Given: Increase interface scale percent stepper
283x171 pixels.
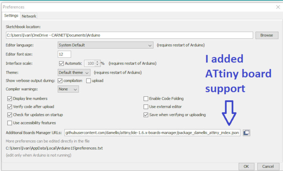Looking at the screenshot, I should [97, 62].
